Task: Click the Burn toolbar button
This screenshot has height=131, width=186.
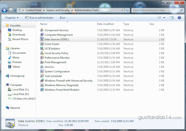Action: [x=63, y=18]
